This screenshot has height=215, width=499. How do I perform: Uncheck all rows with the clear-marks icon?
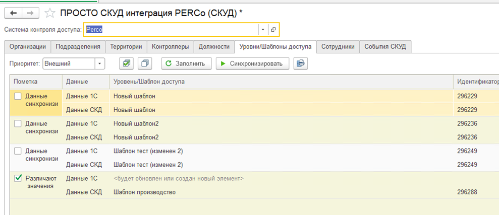144,63
